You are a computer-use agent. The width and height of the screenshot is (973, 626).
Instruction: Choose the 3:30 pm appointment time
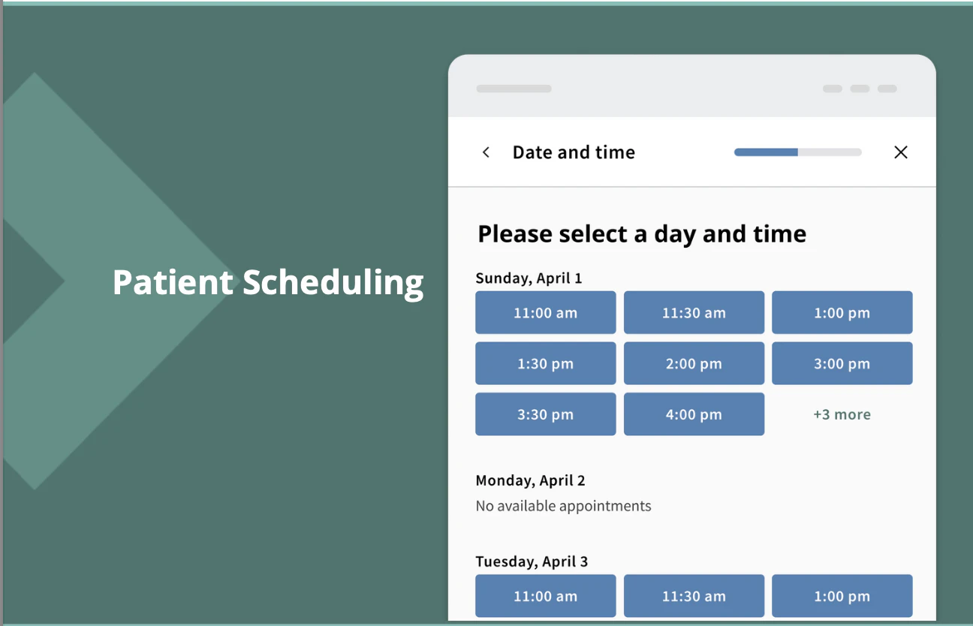tap(545, 414)
